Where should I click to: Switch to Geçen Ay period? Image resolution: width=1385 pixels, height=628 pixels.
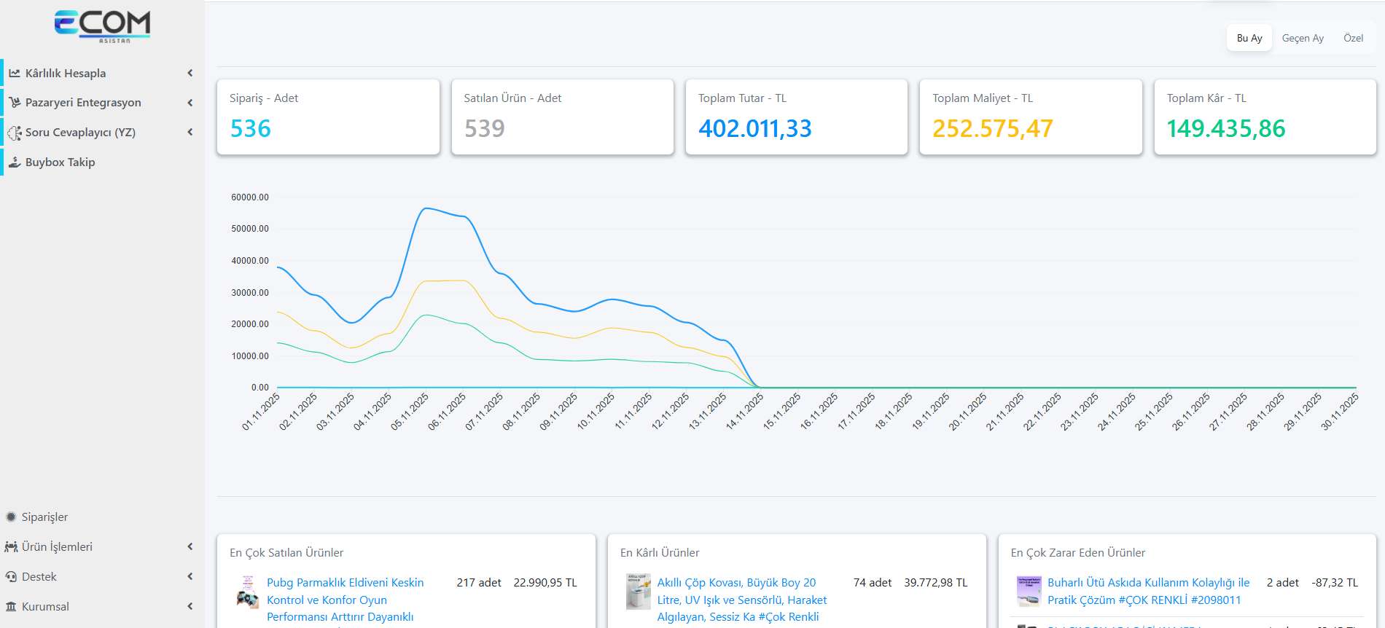click(1302, 38)
